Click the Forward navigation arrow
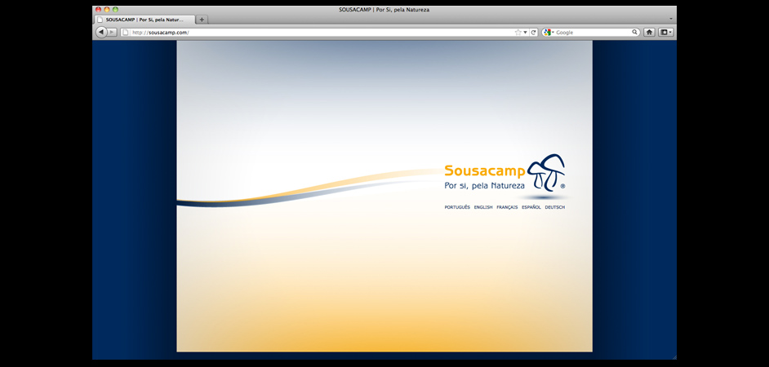 point(113,32)
